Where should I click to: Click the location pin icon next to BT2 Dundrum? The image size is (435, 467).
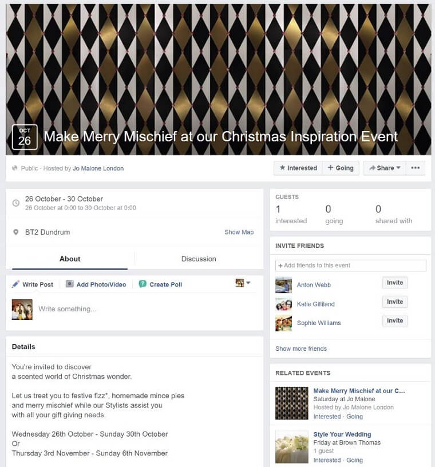tap(16, 232)
